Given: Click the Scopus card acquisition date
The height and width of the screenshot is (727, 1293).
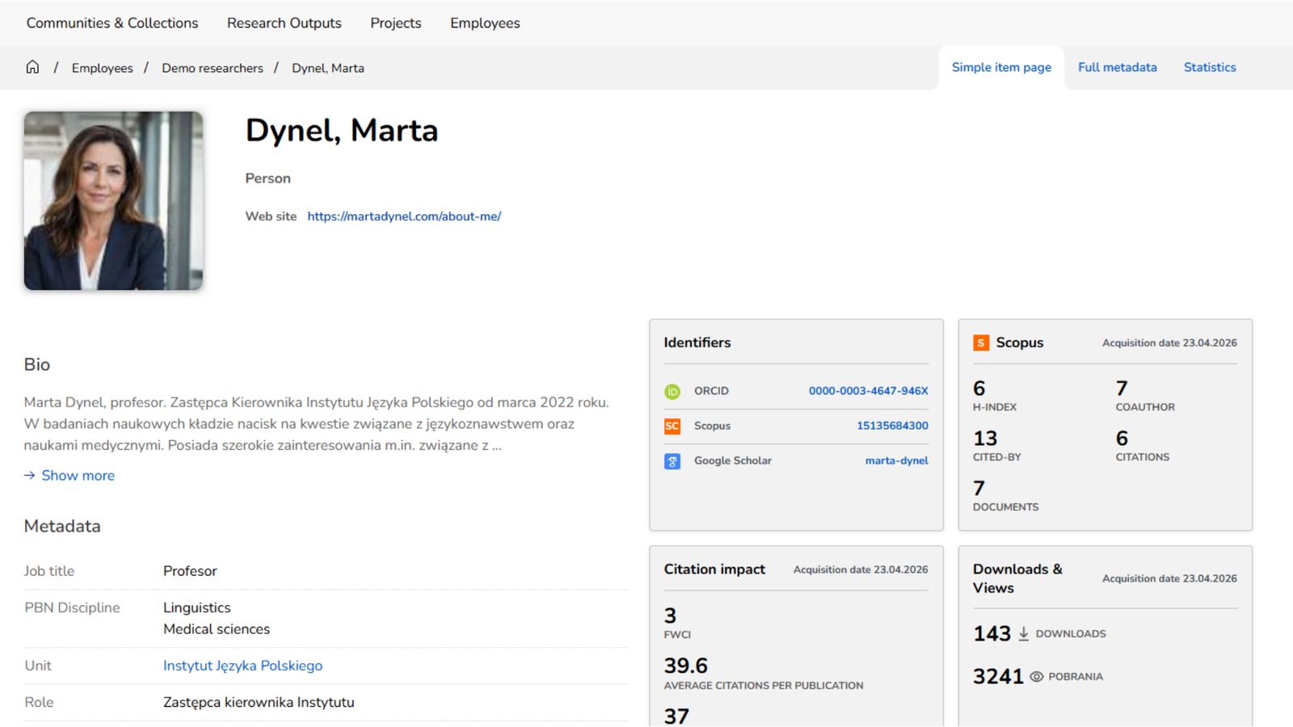Looking at the screenshot, I should [1169, 342].
